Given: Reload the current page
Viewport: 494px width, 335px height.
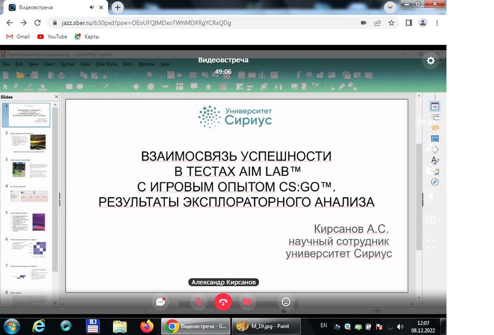Looking at the screenshot, I should pos(37,23).
